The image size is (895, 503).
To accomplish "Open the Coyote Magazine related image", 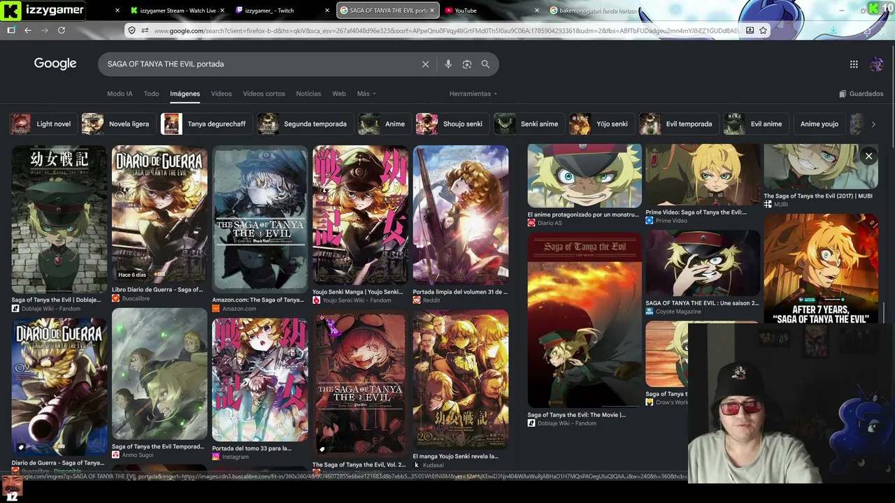I will (703, 264).
